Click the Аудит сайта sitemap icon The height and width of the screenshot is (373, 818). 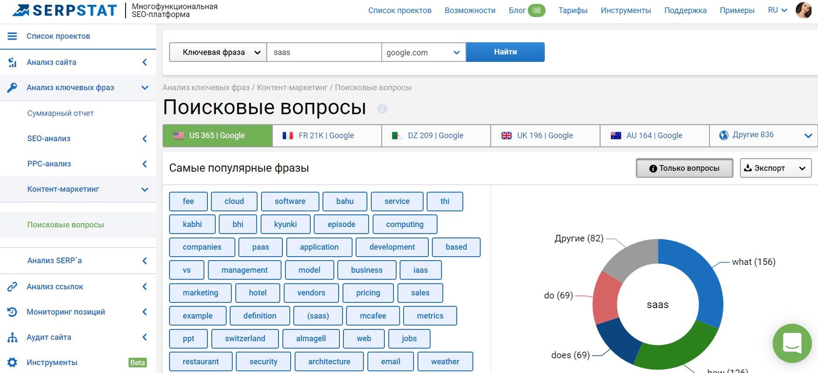pos(12,337)
